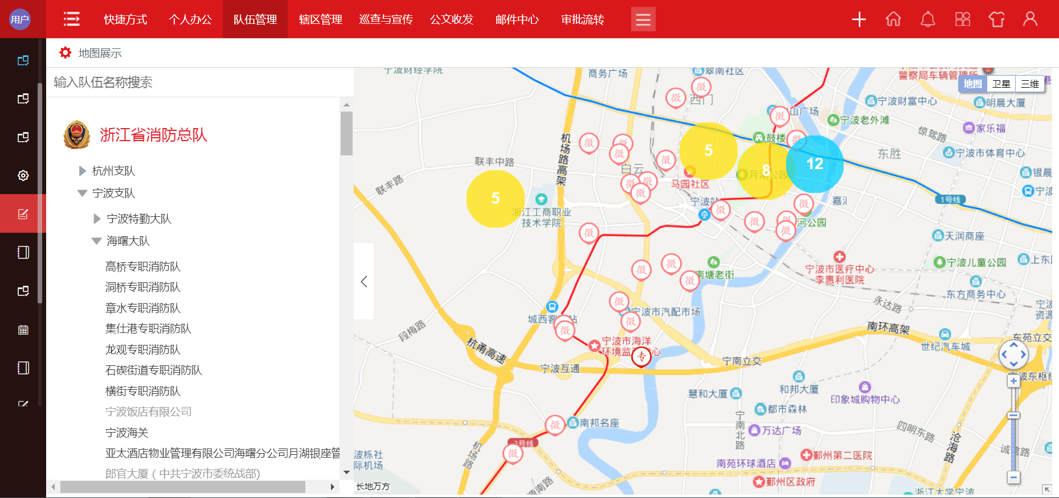
Task: Expand the 宁波特勤大队 node
Action: click(97, 219)
